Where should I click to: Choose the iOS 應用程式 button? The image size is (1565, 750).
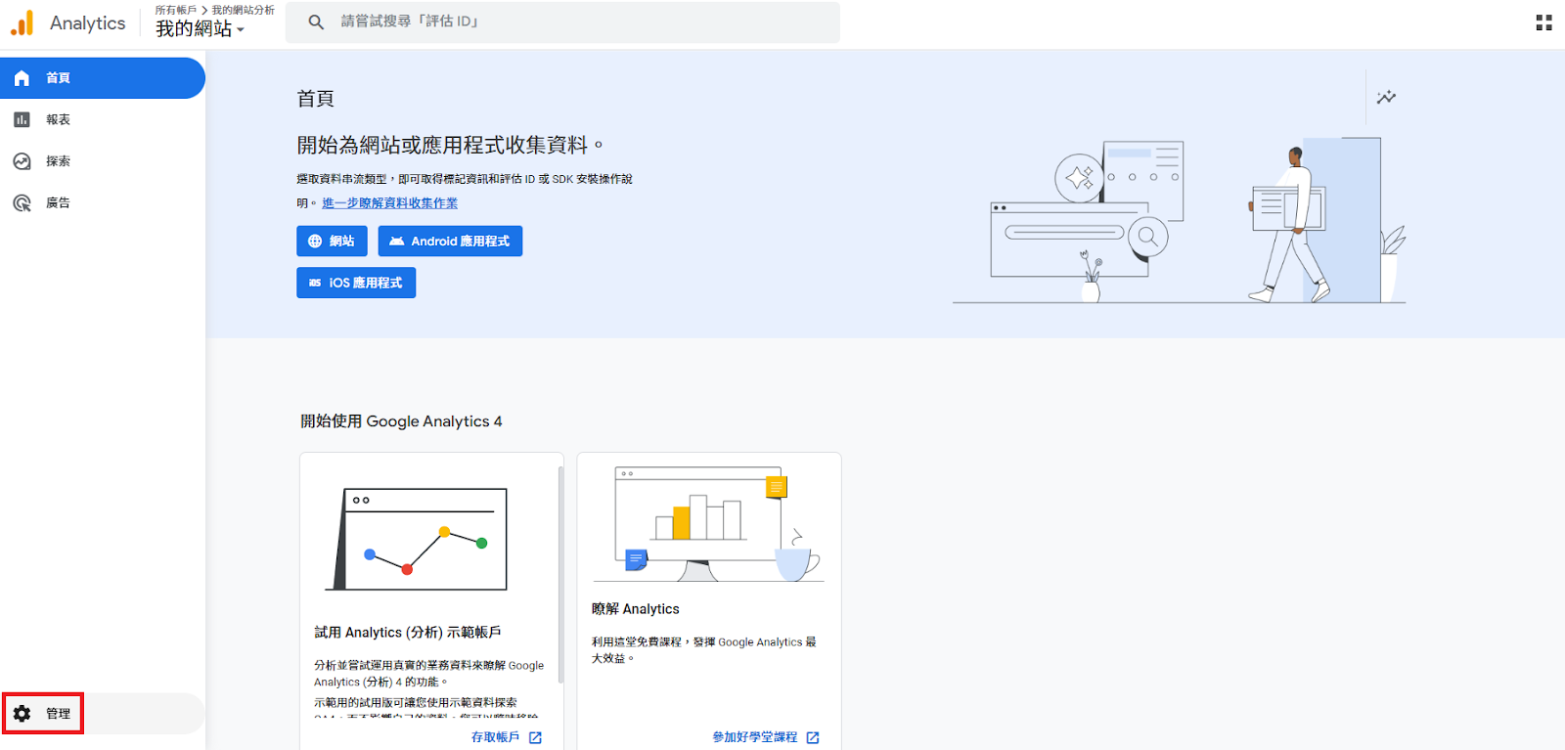[356, 283]
